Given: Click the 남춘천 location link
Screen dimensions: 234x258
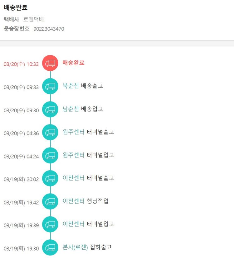Looking at the screenshot, I should pos(71,109).
